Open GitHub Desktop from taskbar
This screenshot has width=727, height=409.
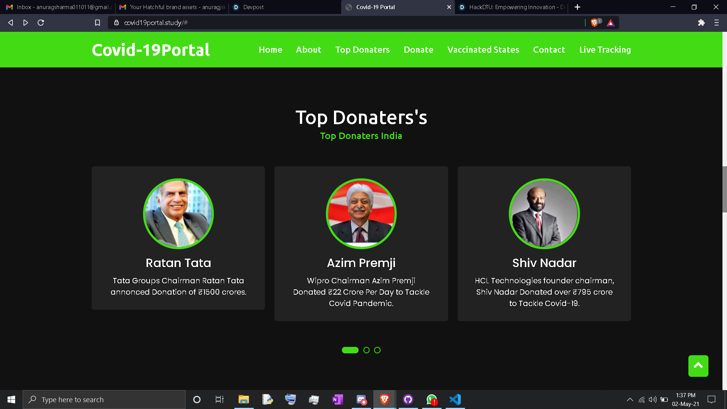pos(408,400)
